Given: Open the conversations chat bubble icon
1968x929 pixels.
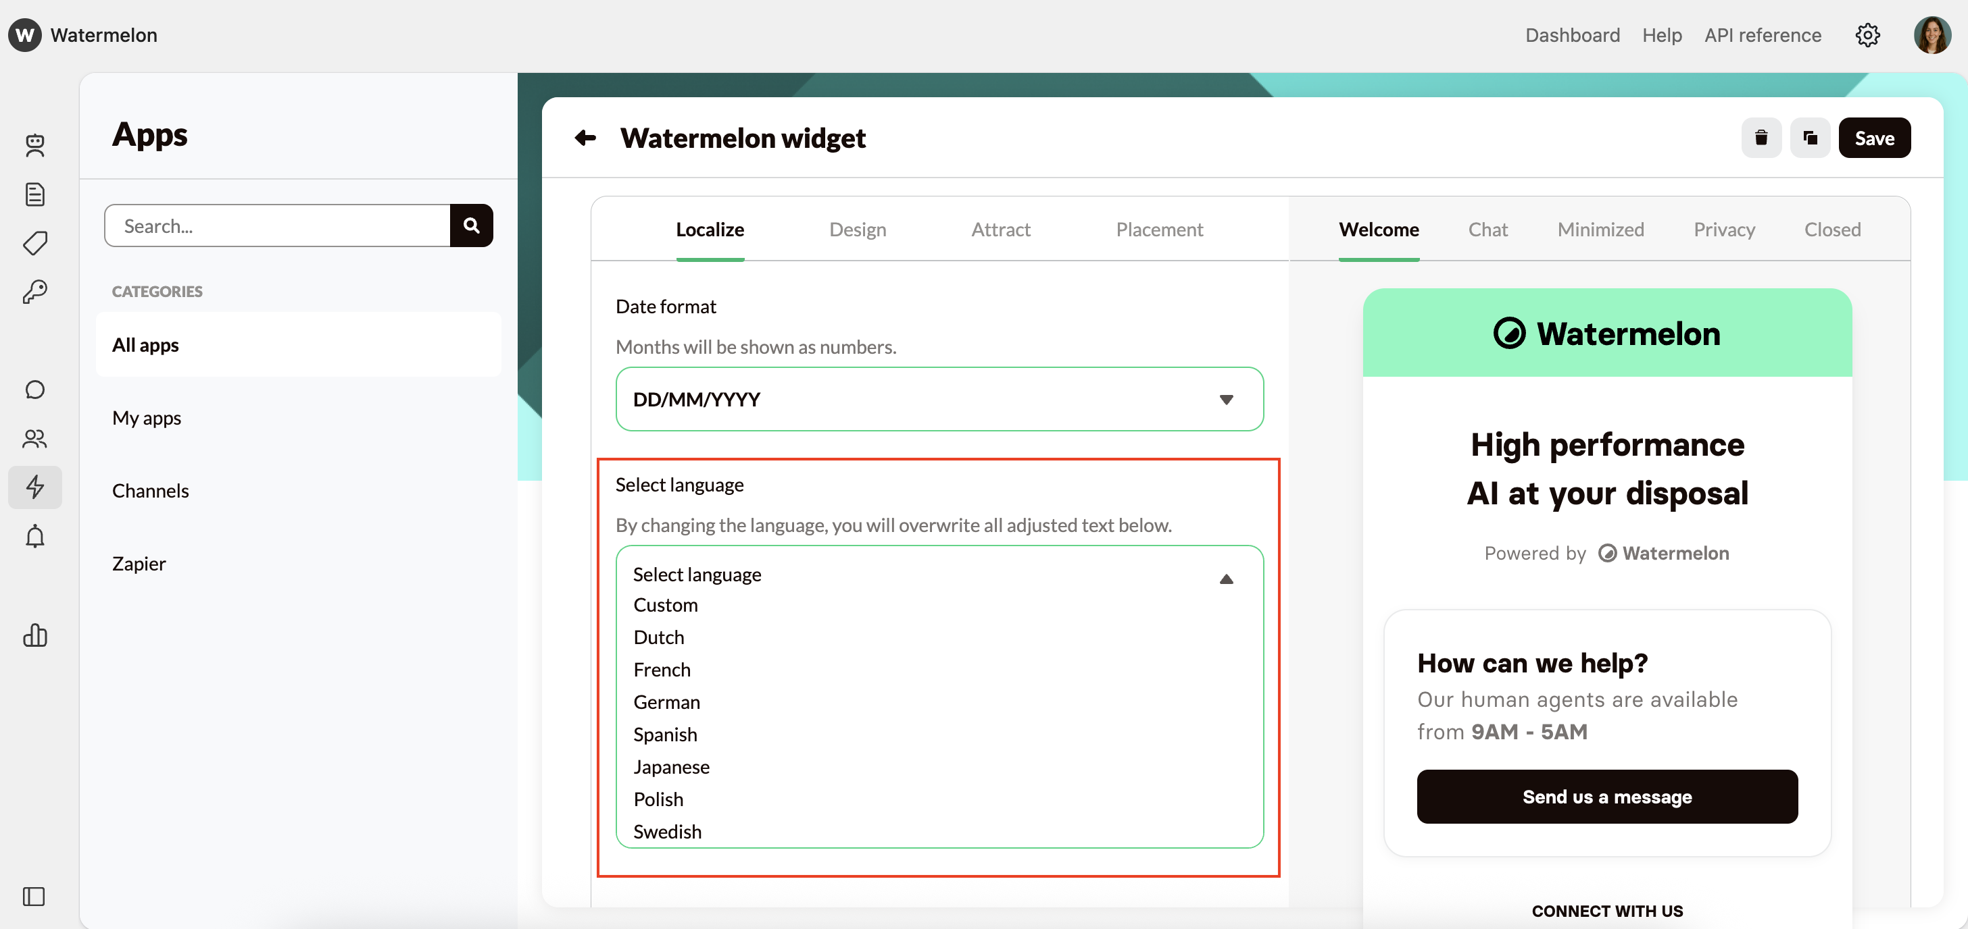Looking at the screenshot, I should coord(35,390).
